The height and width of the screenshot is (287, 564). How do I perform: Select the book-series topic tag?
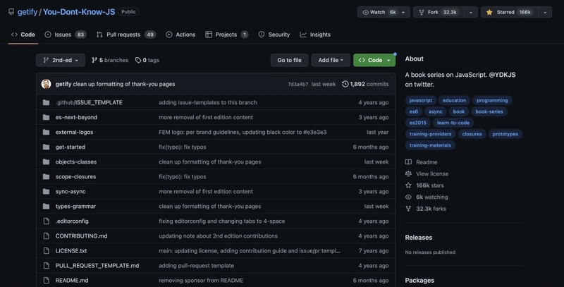(x=489, y=111)
